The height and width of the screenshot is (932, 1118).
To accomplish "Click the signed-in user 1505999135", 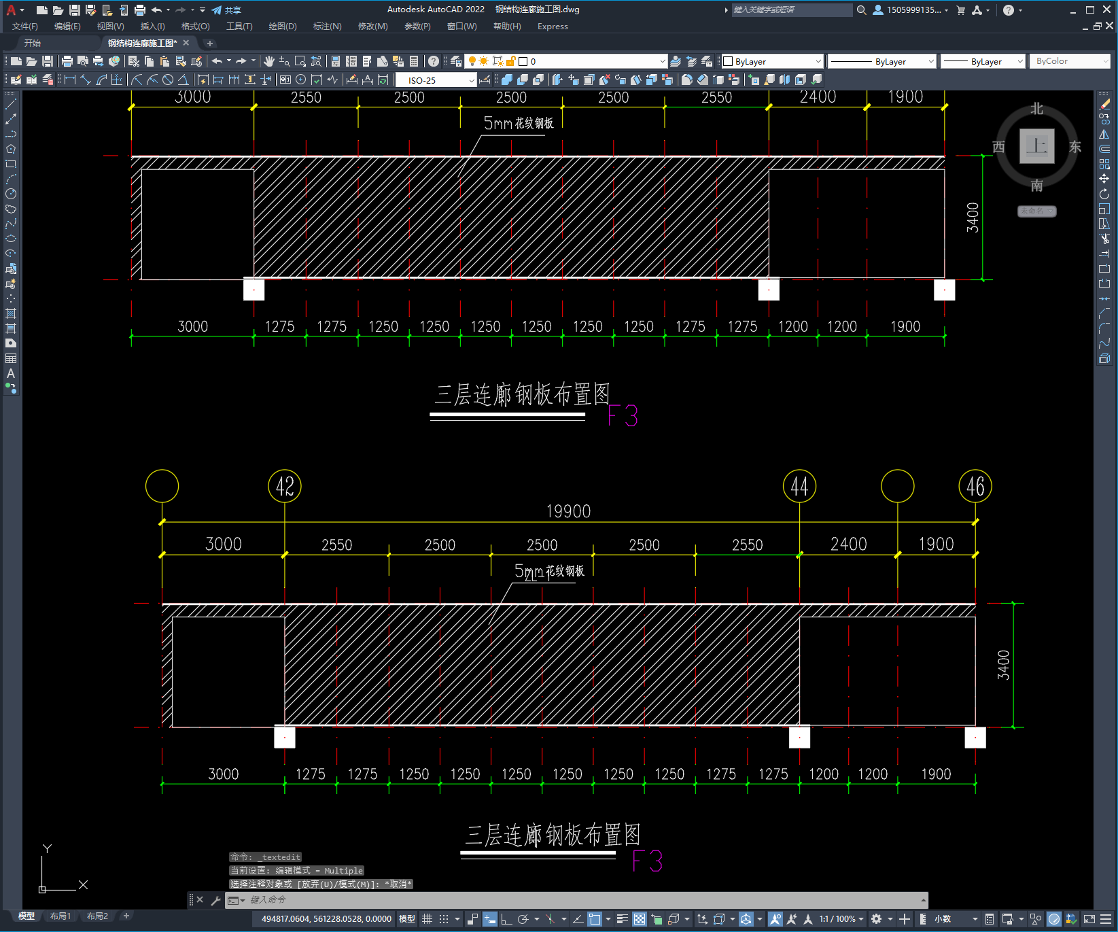I will (x=910, y=10).
